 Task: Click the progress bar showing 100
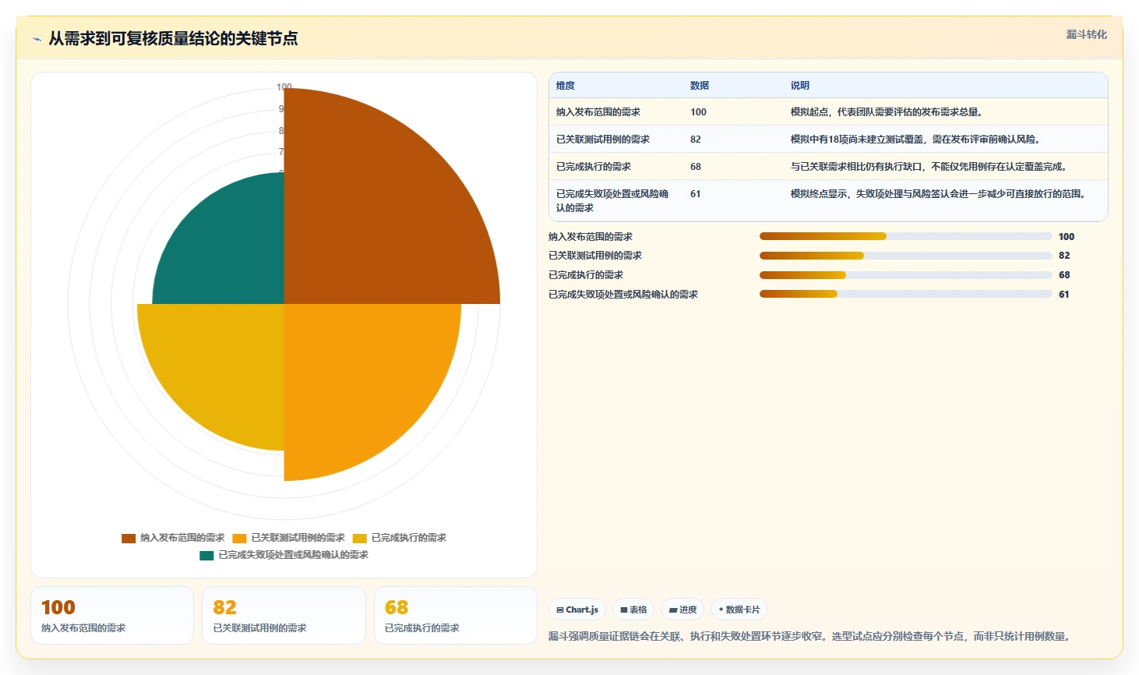[x=906, y=236]
